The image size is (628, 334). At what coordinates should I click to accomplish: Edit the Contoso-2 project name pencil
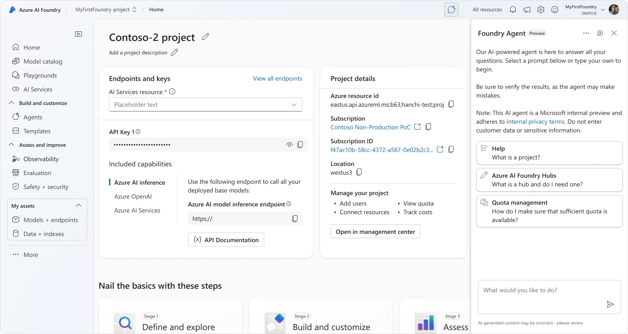tap(205, 37)
